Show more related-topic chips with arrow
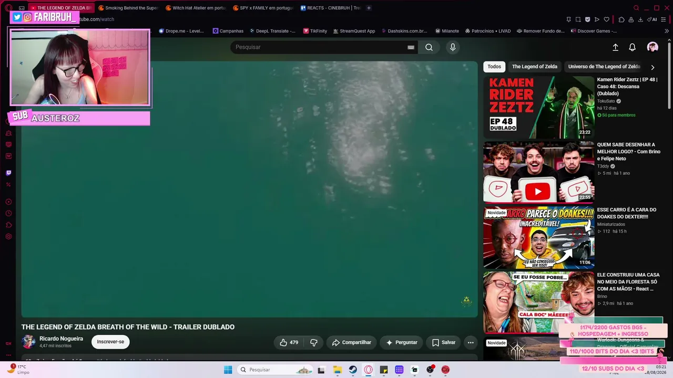 point(652,67)
